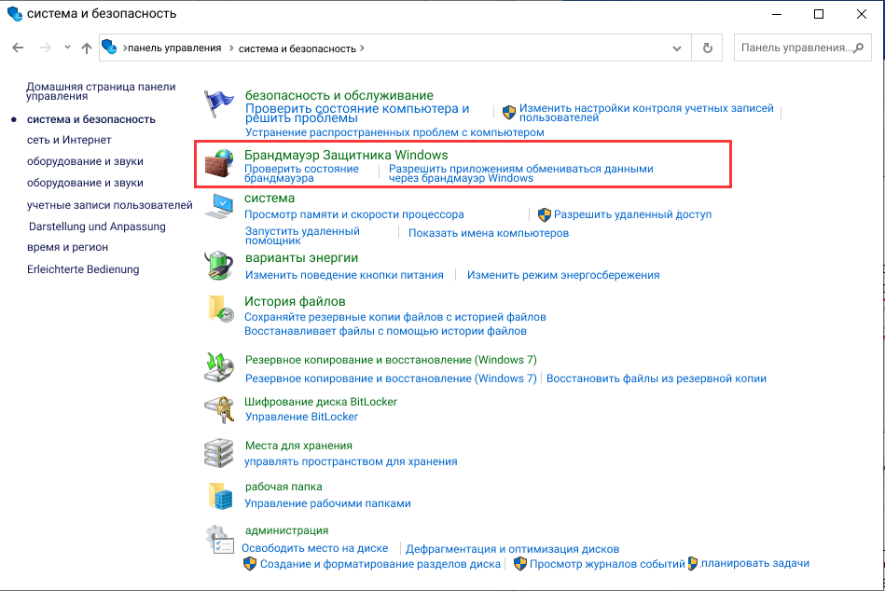The height and width of the screenshot is (591, 885).
Task: Click Управление рабочими папками link
Action: (327, 503)
